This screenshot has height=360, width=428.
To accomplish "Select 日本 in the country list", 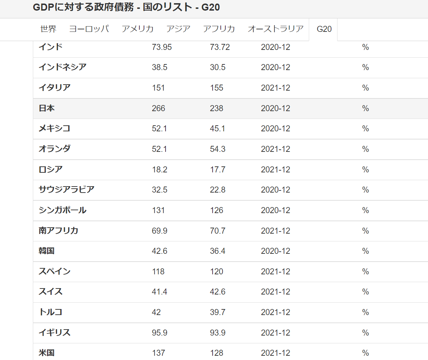I will tap(47, 108).
